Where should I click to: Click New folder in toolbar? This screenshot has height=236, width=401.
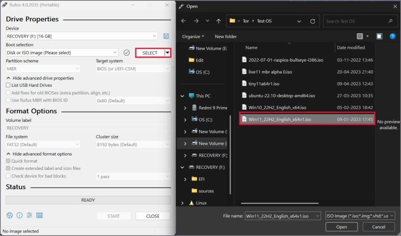point(226,36)
